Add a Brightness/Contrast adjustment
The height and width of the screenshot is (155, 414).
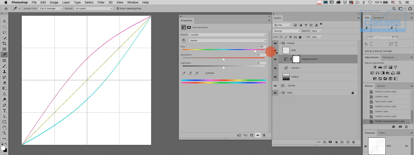(375, 67)
